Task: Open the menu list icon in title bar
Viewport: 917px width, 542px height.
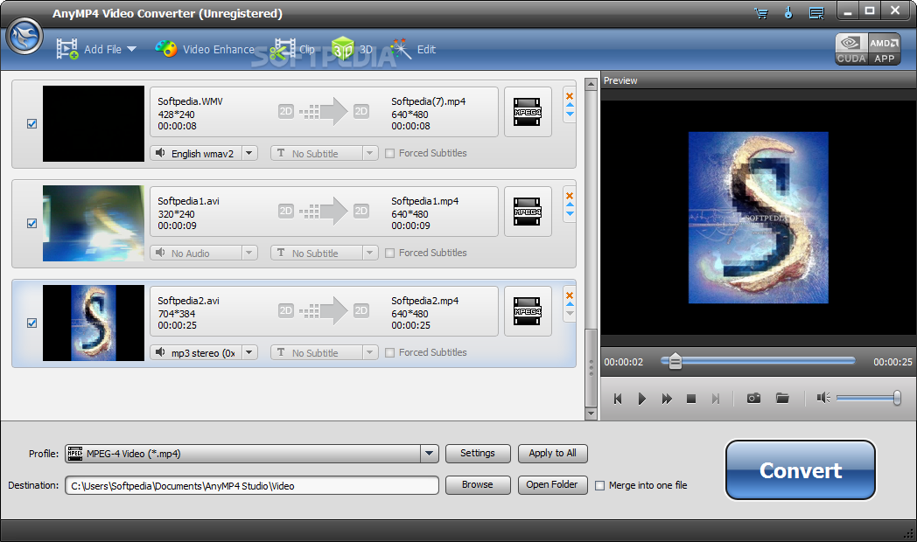Action: (x=816, y=13)
